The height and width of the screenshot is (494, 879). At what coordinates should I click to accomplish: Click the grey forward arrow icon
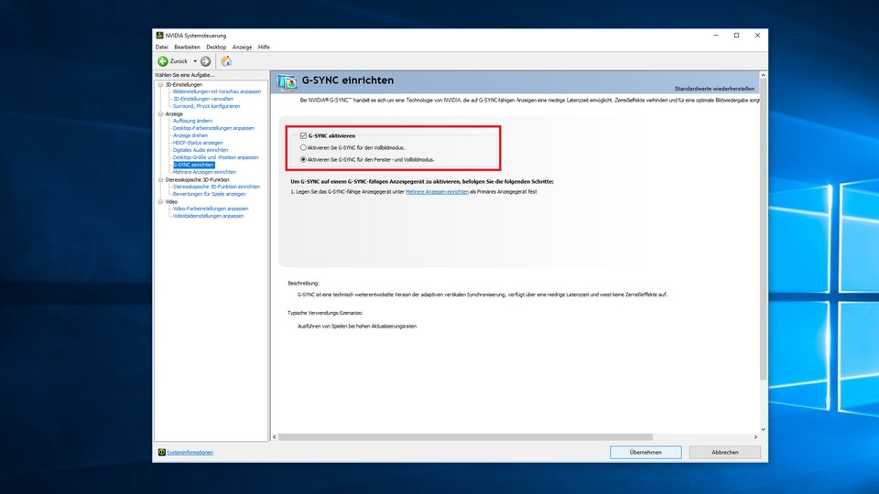point(206,61)
